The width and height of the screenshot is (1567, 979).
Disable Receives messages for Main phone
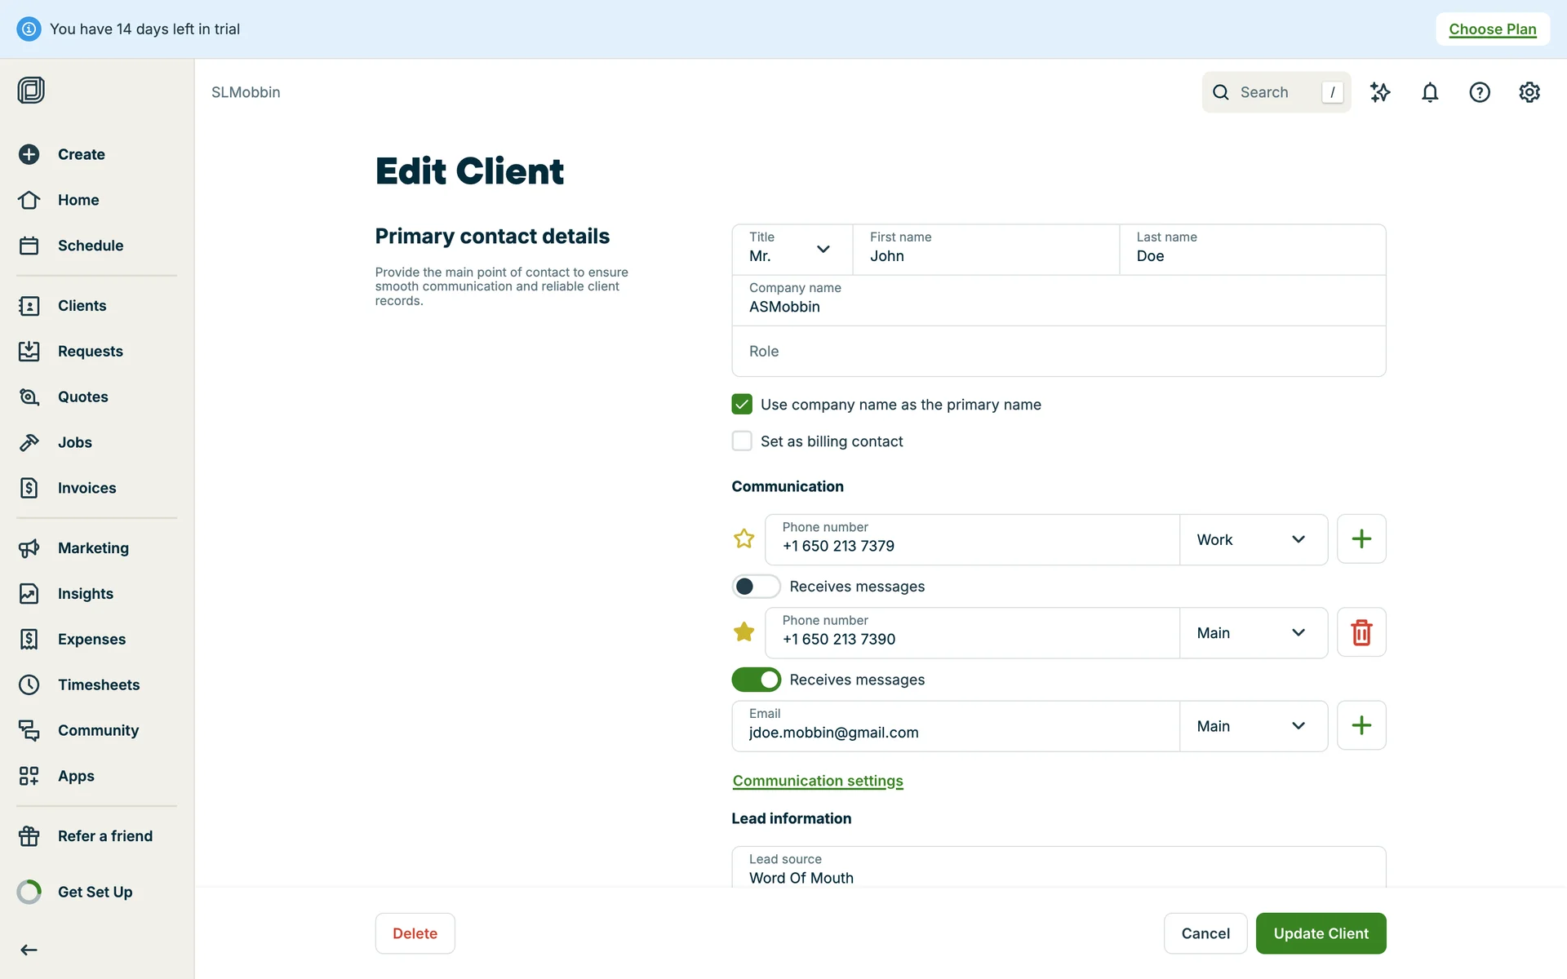tap(756, 680)
